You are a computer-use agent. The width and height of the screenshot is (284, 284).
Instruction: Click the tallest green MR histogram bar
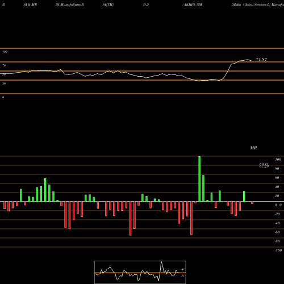click(x=199, y=179)
